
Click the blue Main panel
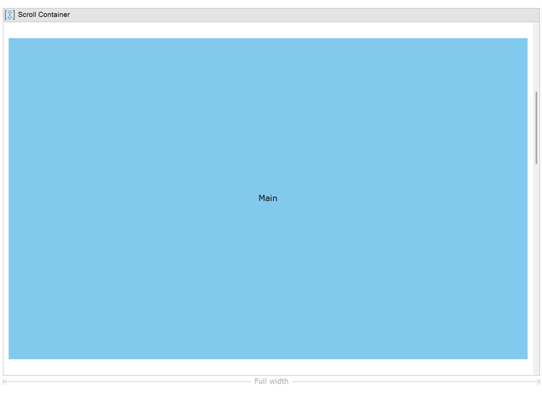coord(268,198)
